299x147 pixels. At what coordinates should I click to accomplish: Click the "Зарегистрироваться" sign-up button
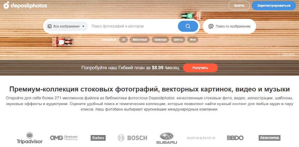coord(274,6)
